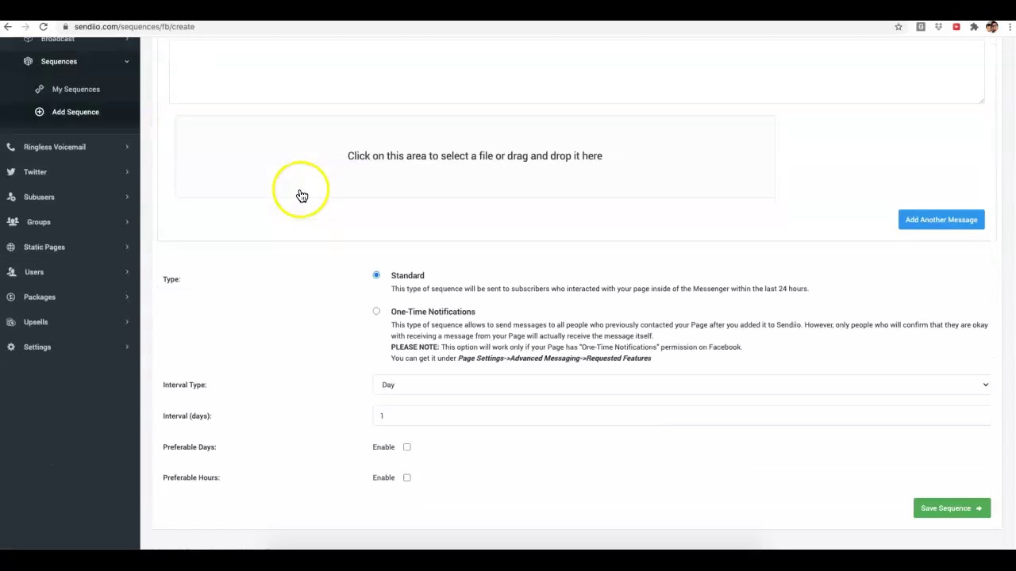This screenshot has height=571, width=1016.
Task: Click the Groups people icon
Action: coord(13,222)
